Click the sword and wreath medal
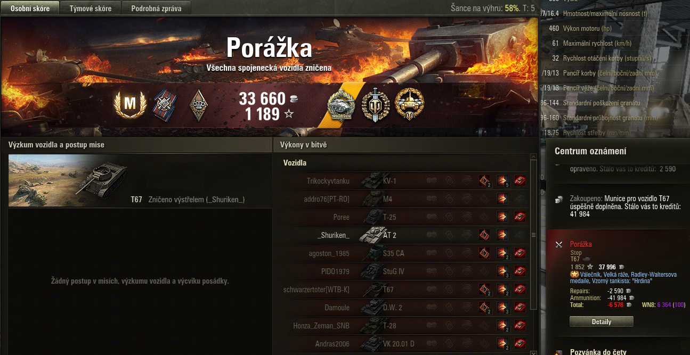 (376, 104)
